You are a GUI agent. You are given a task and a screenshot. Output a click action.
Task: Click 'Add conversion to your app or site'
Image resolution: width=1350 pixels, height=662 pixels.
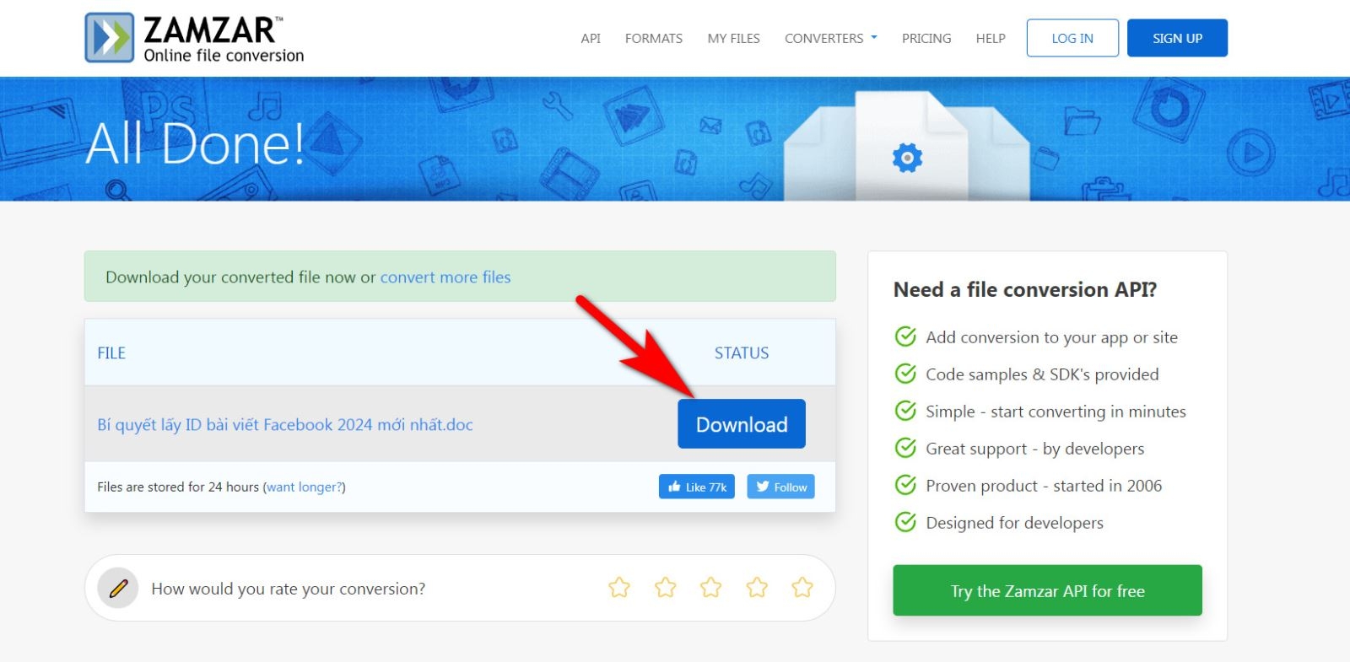tap(1052, 337)
